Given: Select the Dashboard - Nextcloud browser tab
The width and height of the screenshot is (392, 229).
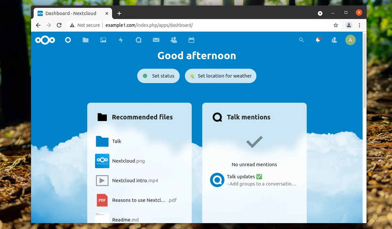Looking at the screenshot, I should pyautogui.click(x=73, y=13).
